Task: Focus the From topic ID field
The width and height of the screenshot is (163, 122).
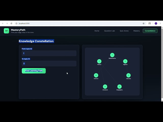Action: pyautogui.click(x=49, y=53)
